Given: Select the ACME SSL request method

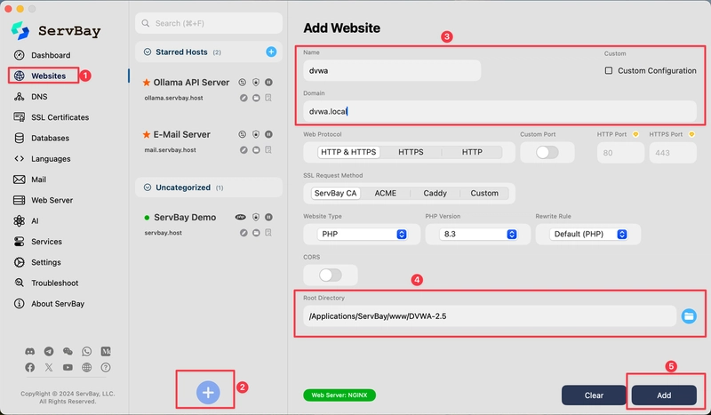Looking at the screenshot, I should pos(386,193).
